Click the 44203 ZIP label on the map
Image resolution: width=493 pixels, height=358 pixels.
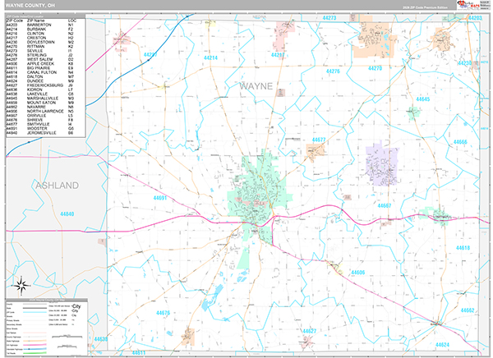475,18
